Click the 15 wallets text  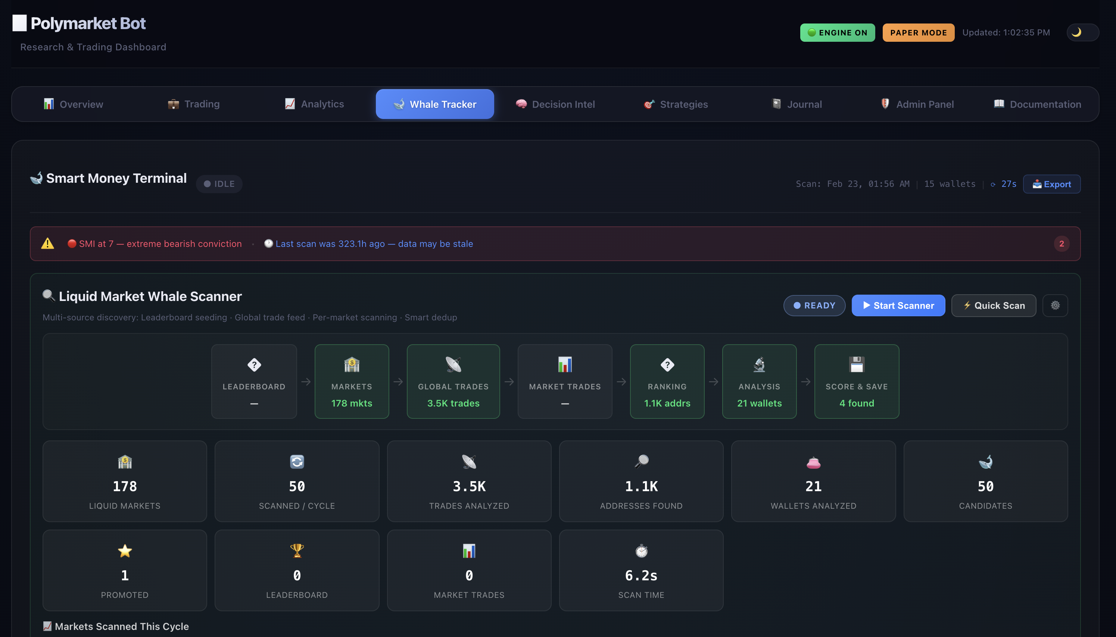pyautogui.click(x=950, y=184)
